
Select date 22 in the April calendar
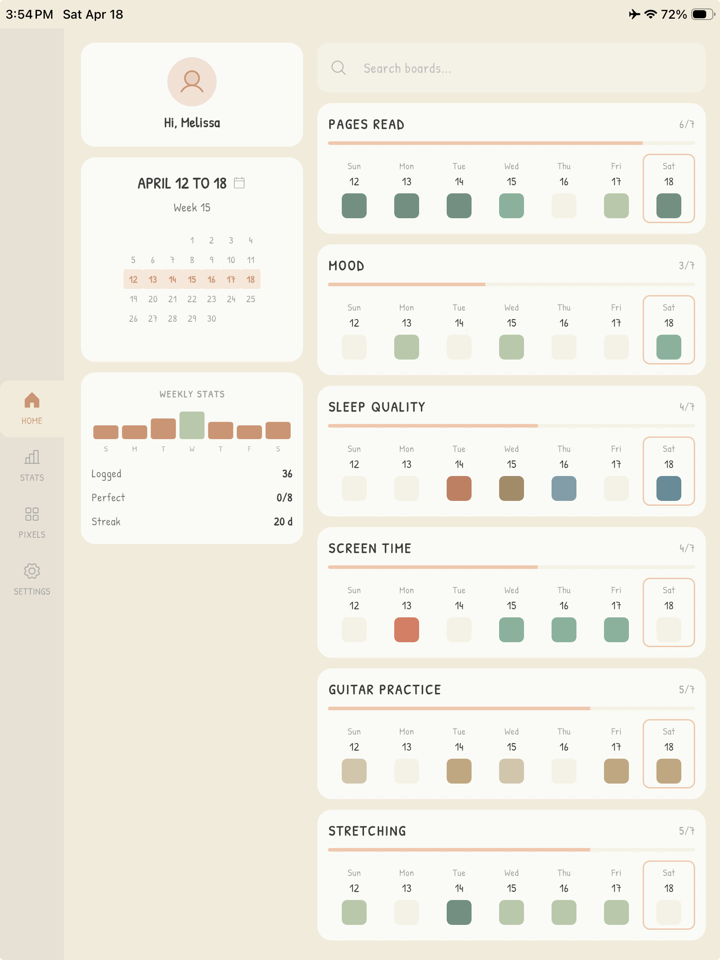click(x=192, y=299)
